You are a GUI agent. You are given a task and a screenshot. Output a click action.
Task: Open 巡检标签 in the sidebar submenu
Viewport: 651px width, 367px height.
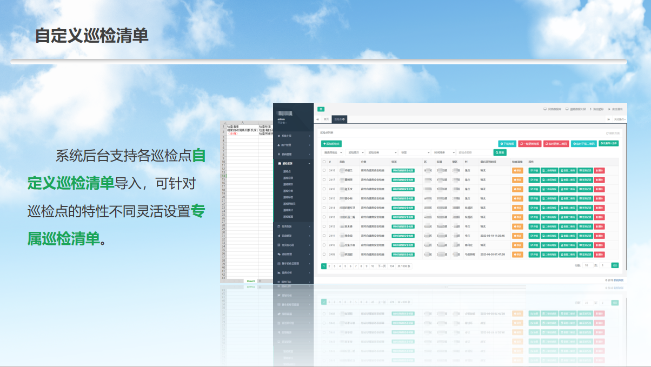click(288, 197)
